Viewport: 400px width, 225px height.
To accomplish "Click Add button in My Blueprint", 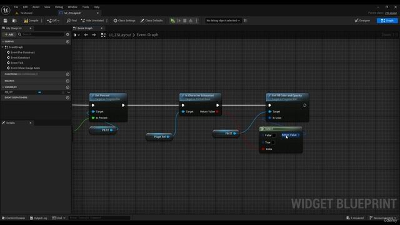I will point(9,34).
